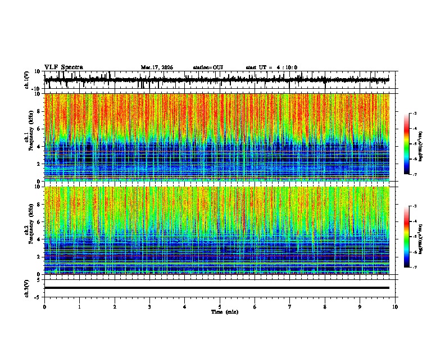This screenshot has height=344, width=445.
Task: Pick the ch.1 spectrogram color scale bar
Action: pyautogui.click(x=407, y=144)
